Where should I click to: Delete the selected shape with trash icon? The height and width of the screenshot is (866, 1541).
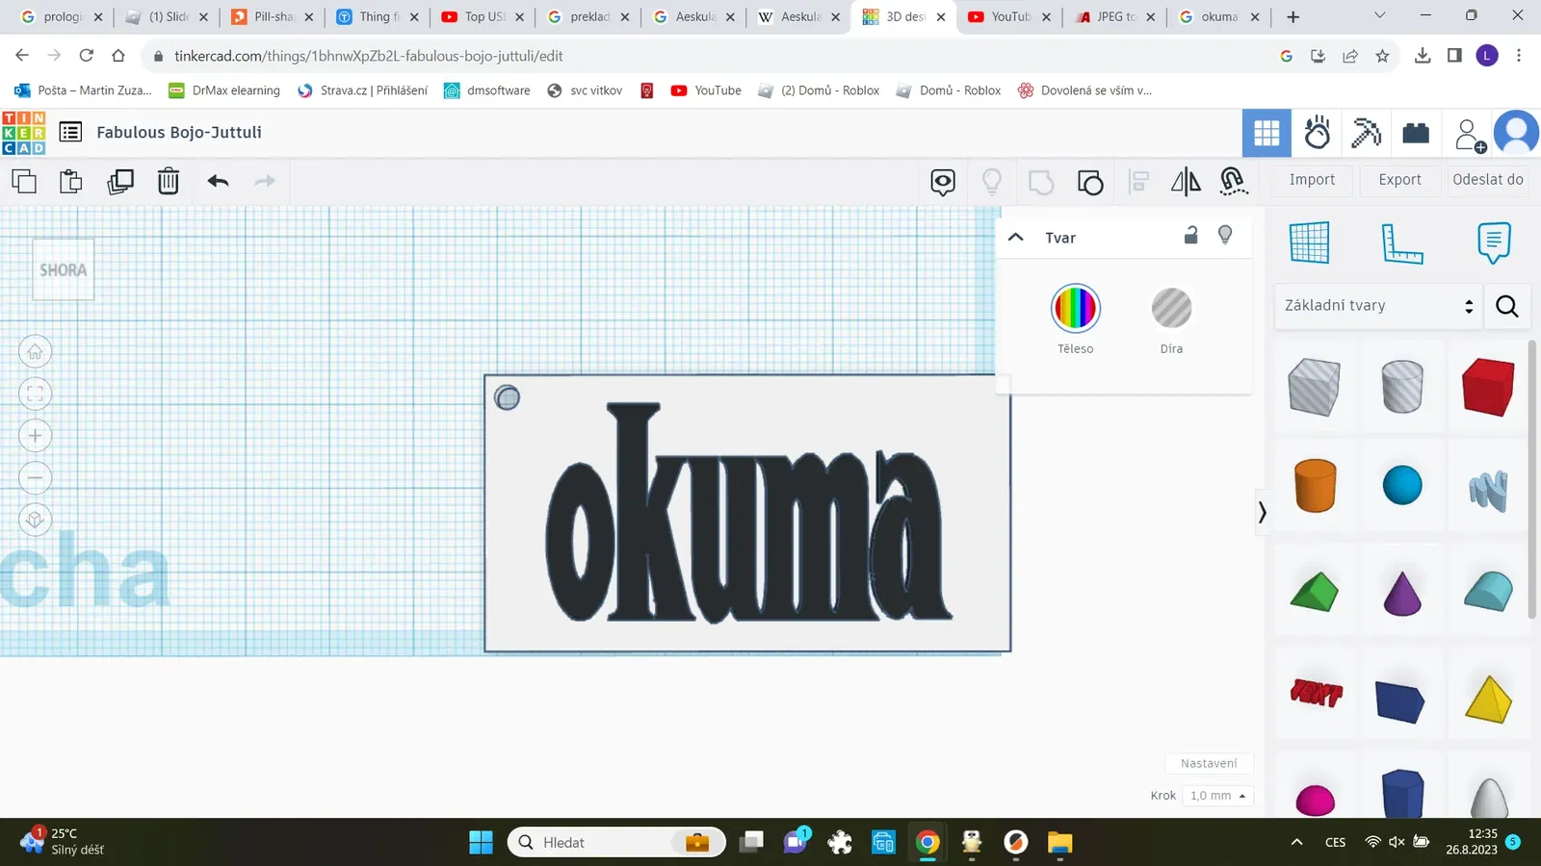[169, 181]
